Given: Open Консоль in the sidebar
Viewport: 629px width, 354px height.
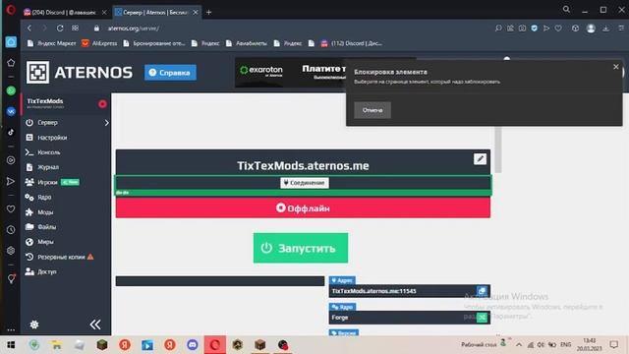Looking at the screenshot, I should pos(48,152).
